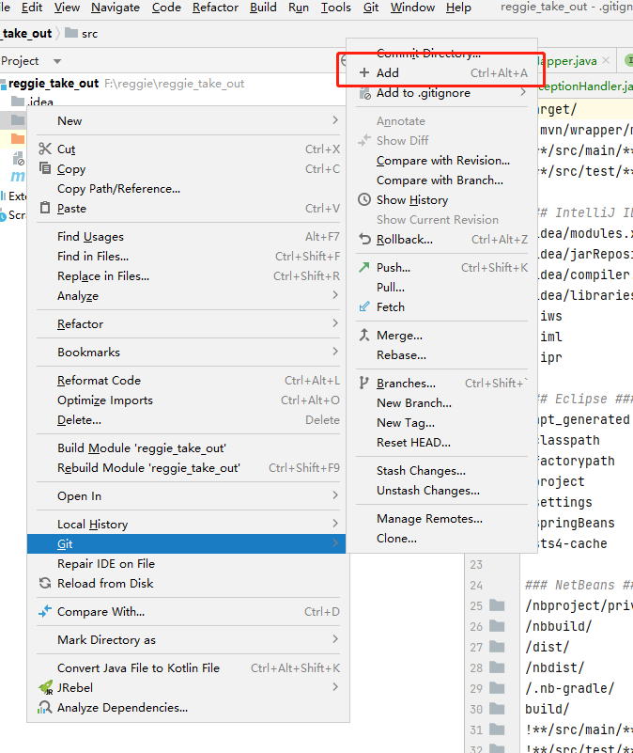
Task: Click the folder icon in gutter line 28
Action: point(497,667)
